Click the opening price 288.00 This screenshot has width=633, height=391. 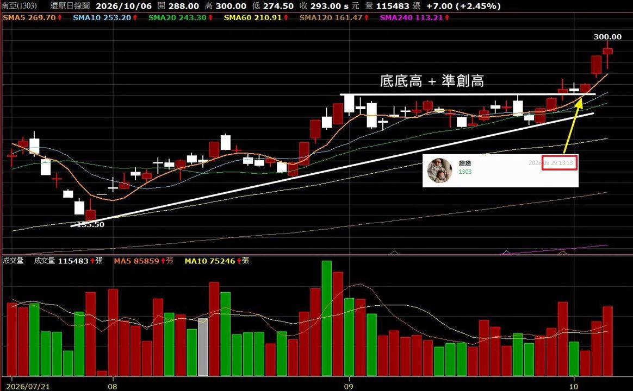[x=184, y=6]
